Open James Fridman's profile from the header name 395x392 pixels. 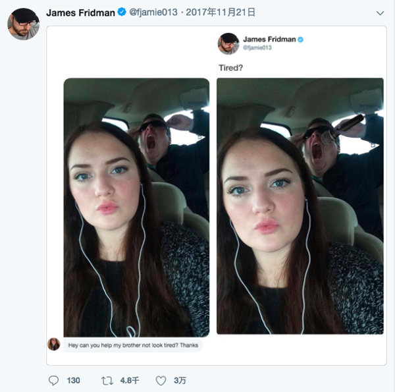[x=80, y=13]
